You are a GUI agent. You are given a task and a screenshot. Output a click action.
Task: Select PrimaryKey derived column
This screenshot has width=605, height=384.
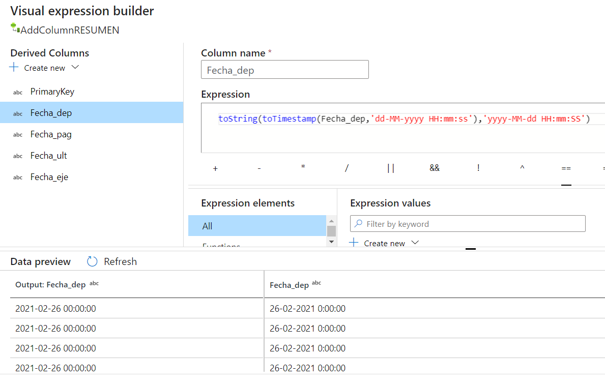tap(92, 92)
